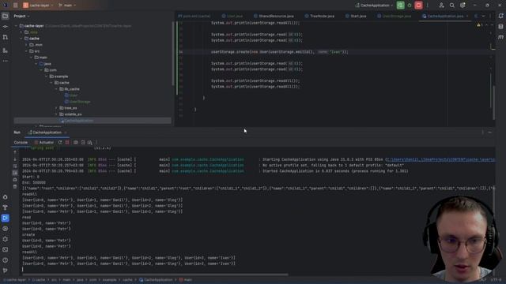Viewport: 506px width, 284px height.
Task: Open the Project view selector dropdown
Action: pyautogui.click(x=21, y=16)
